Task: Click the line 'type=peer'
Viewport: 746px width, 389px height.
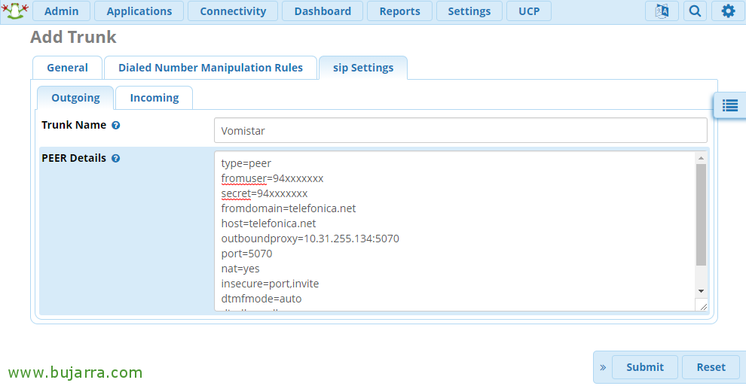Action: coord(246,163)
